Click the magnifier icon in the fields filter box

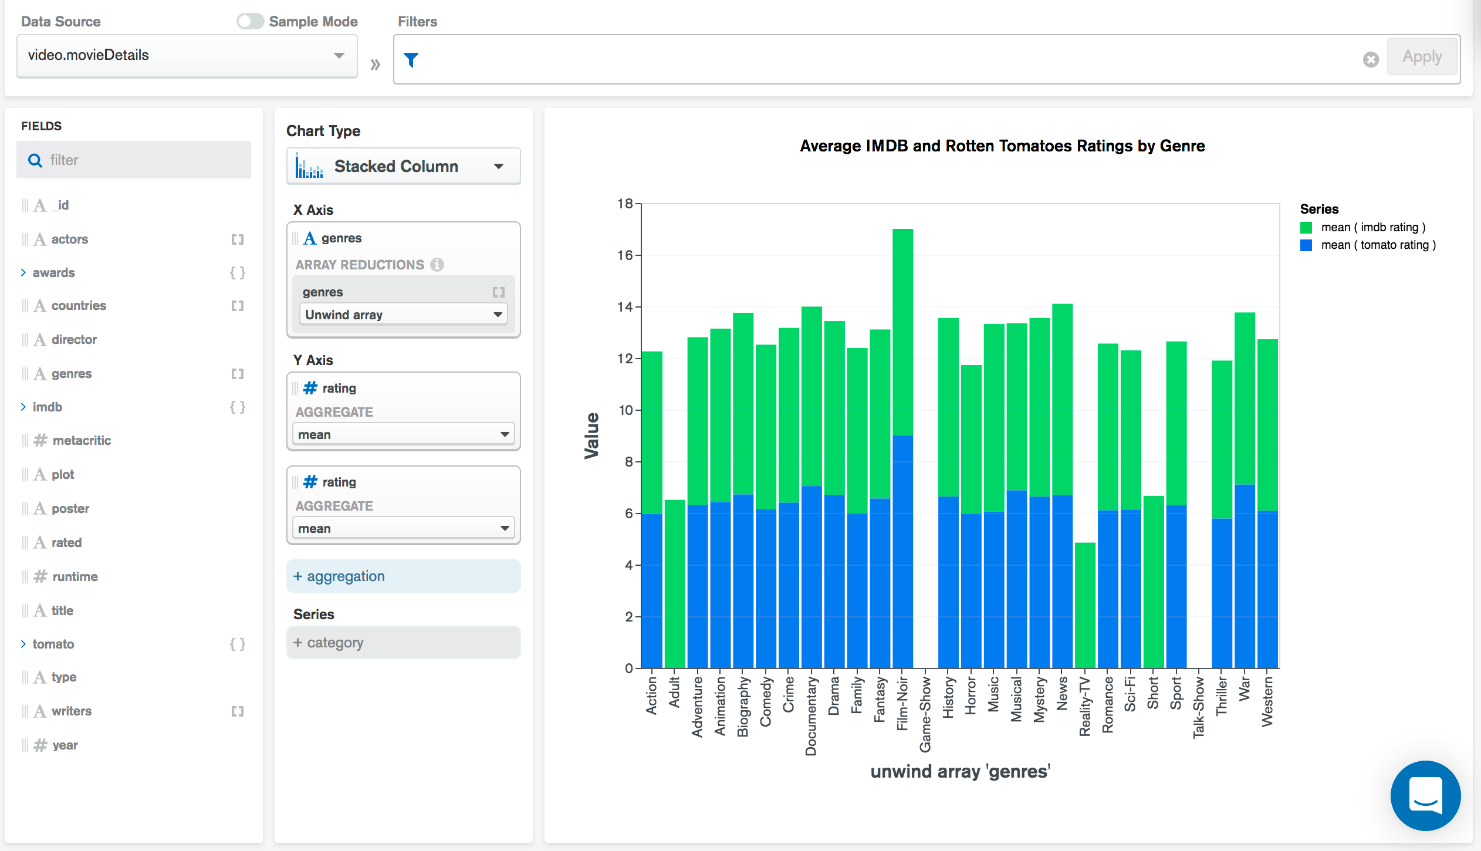[35, 160]
